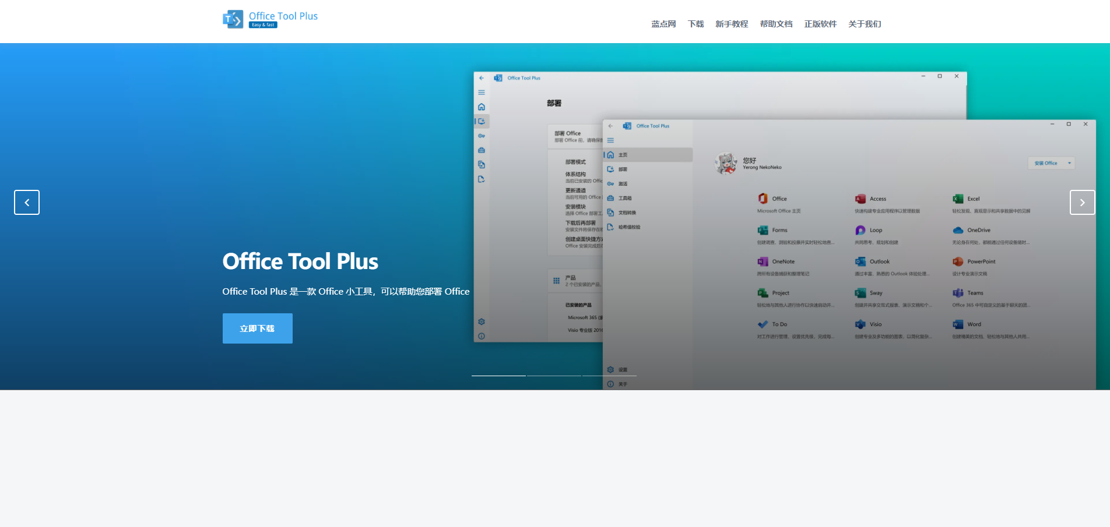Select the Visio 专业版 installed product row
The width and height of the screenshot is (1110, 527).
585,330
